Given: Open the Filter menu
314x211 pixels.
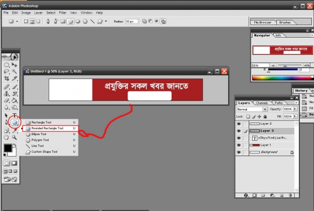Looking at the screenshot, I should coord(62,13).
